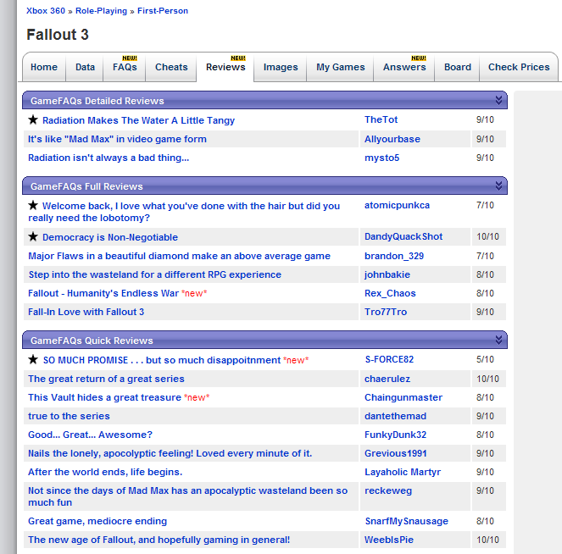Viewport: 562px width, 554px height.
Task: Open the Mad Max in video game form review
Action: click(x=117, y=139)
